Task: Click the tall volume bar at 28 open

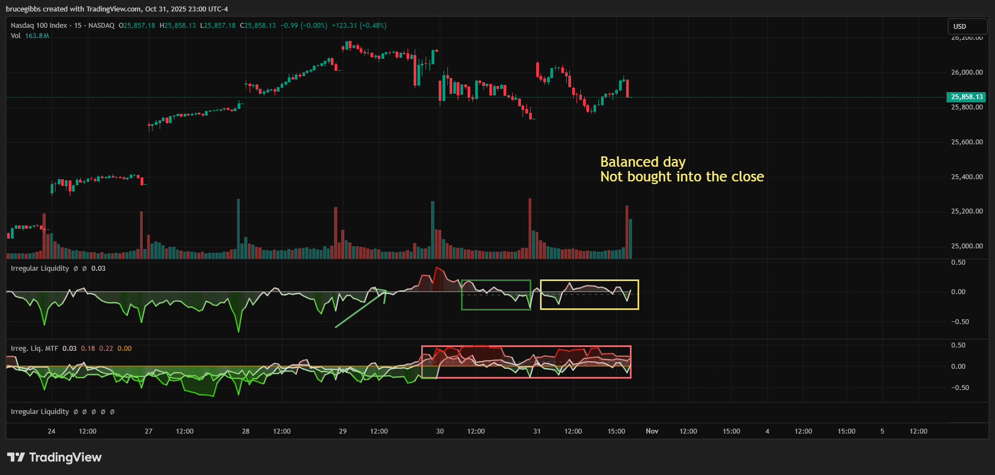Action: click(x=238, y=229)
